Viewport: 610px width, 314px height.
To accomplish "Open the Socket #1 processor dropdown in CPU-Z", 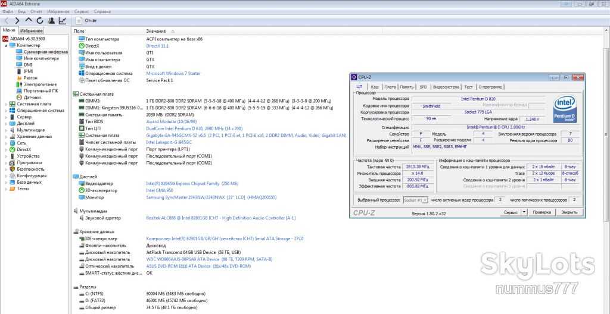I will [x=415, y=200].
